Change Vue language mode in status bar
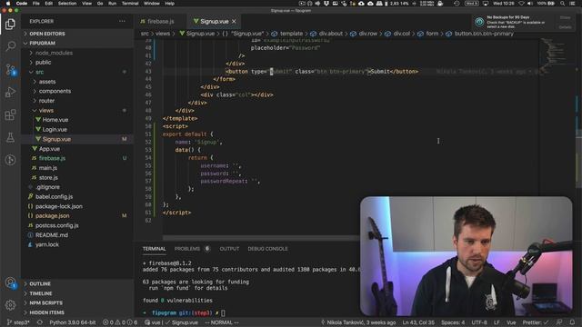Image resolution: width=582 pixels, height=327 pixels. point(511,322)
